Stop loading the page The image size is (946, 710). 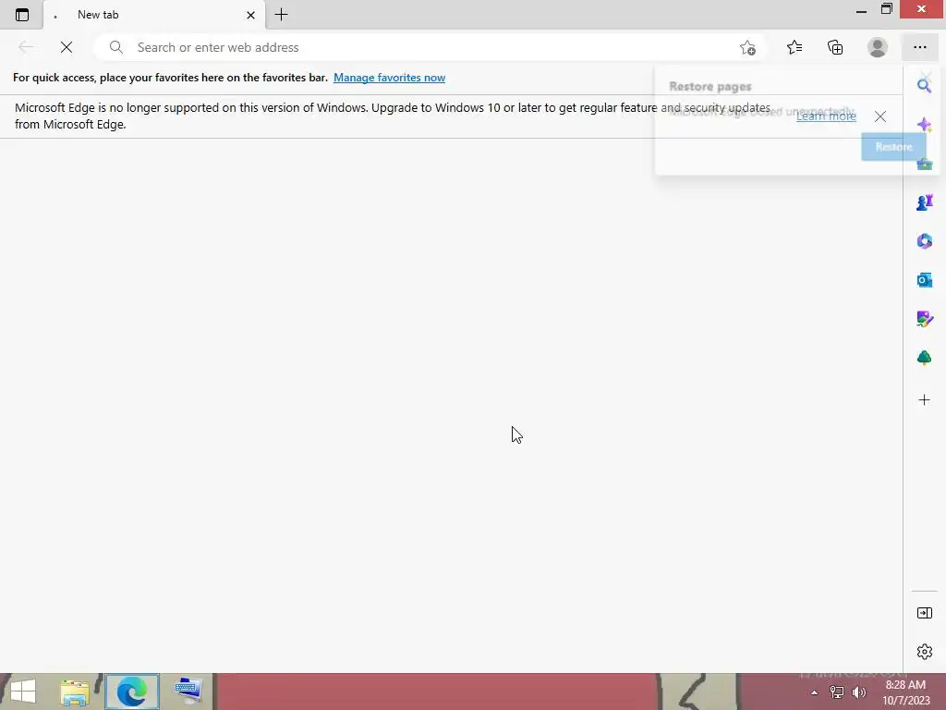coord(67,47)
